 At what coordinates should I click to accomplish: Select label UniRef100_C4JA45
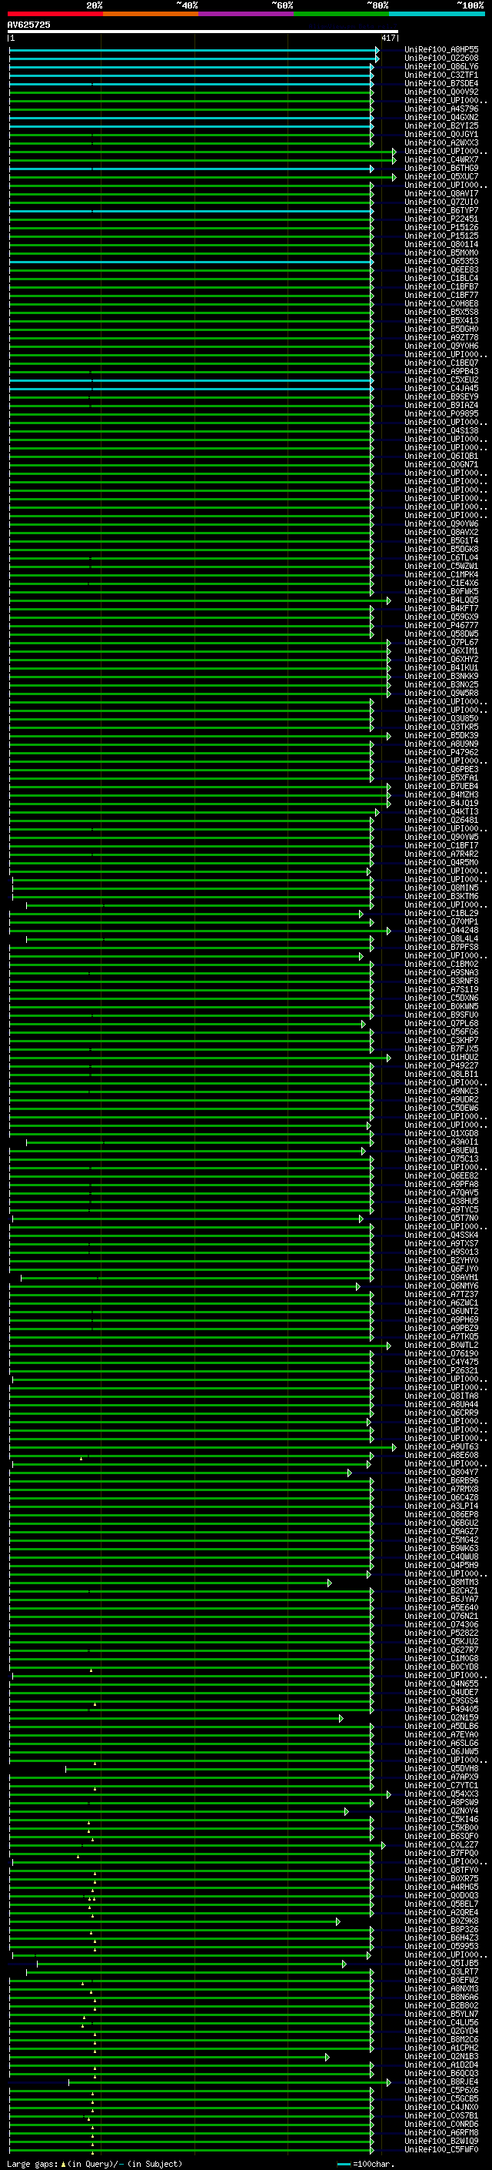[x=441, y=388]
